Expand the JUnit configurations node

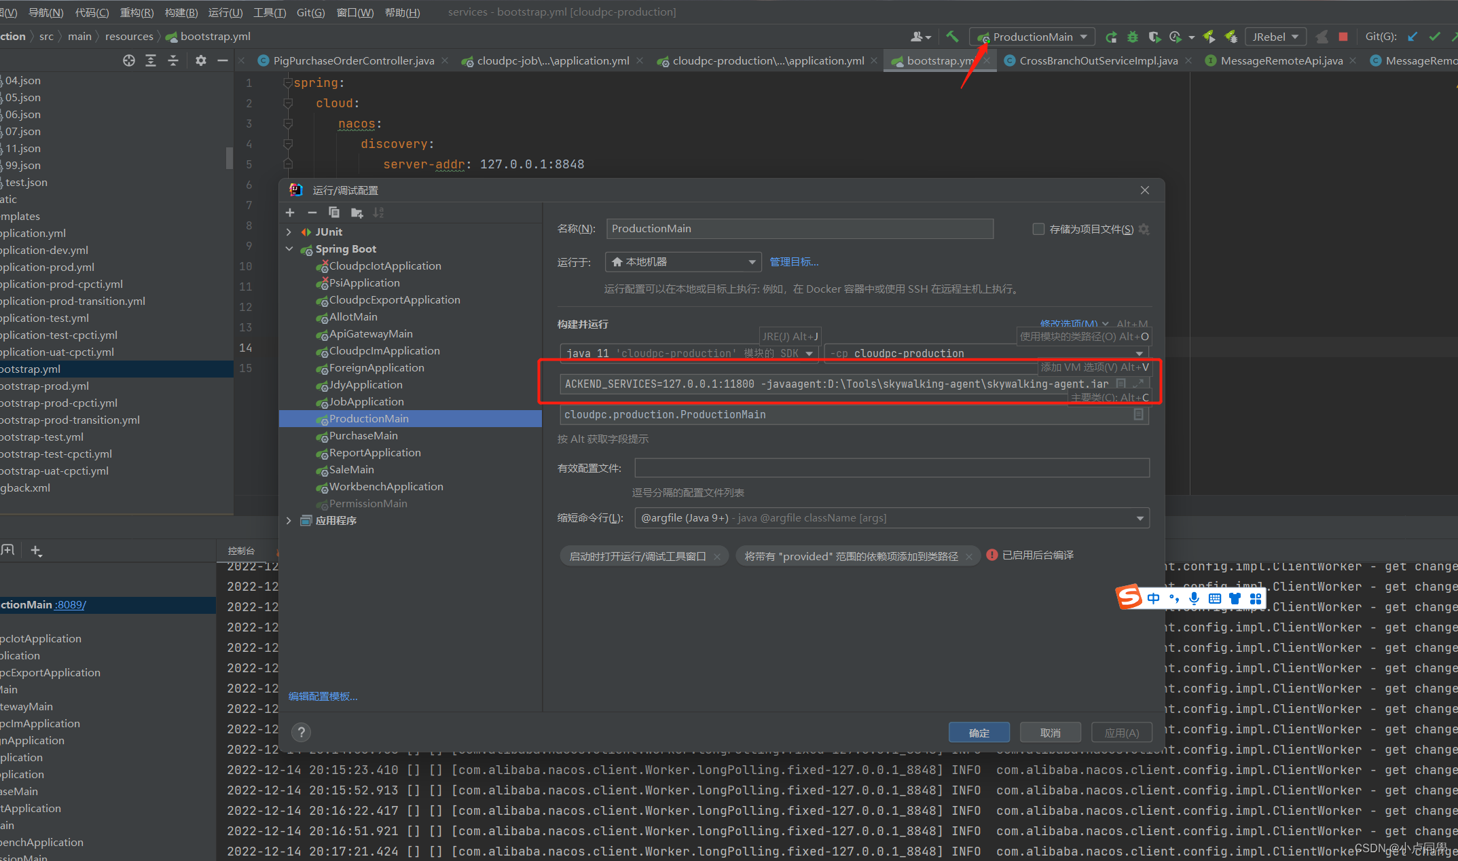coord(289,232)
